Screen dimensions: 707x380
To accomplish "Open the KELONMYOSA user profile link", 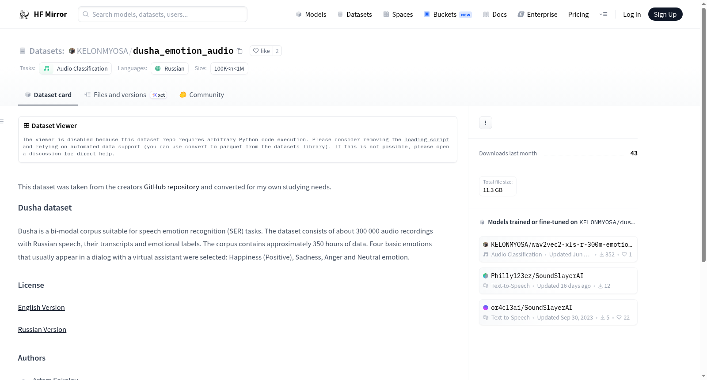I will pyautogui.click(x=103, y=51).
